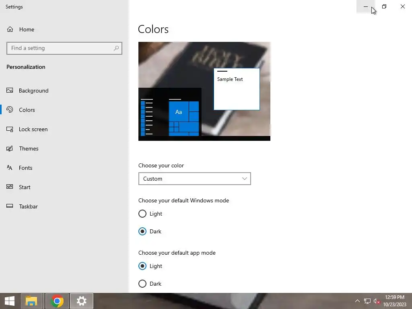Click the Fonts icon
This screenshot has height=309, width=412.
click(10, 168)
